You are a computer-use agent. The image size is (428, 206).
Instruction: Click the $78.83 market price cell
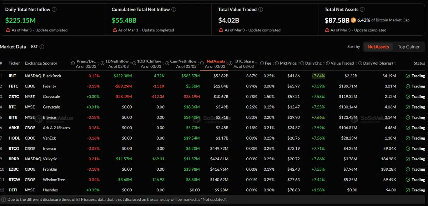click(293, 190)
